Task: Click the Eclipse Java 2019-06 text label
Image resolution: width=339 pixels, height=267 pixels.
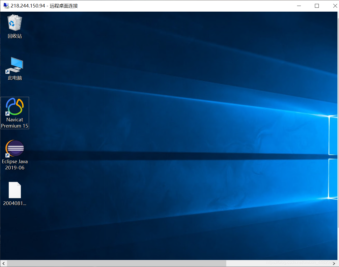Action: pyautogui.click(x=15, y=165)
